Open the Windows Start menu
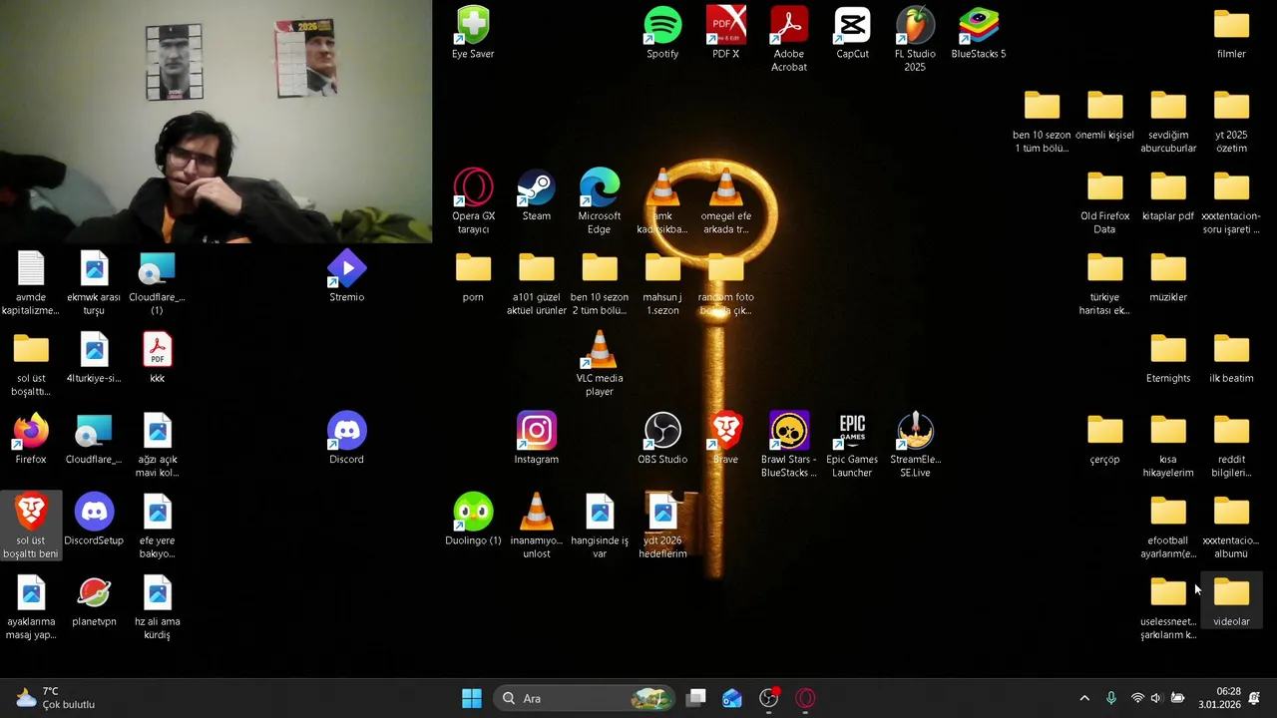Screen dimensions: 1277x718 coord(472,698)
